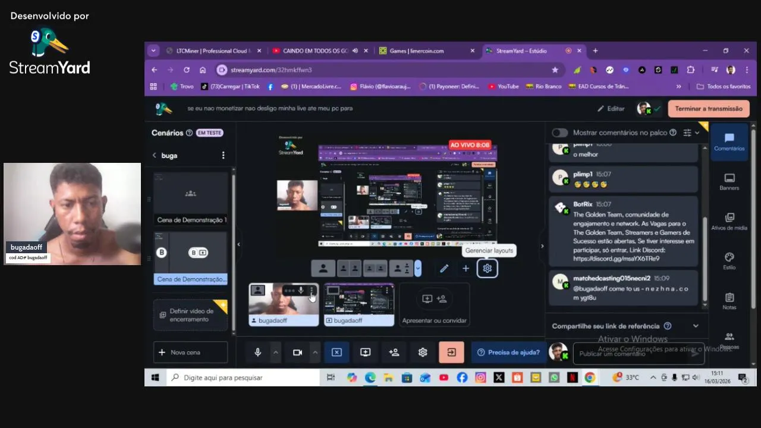Click the Nova cena button

coord(190,353)
